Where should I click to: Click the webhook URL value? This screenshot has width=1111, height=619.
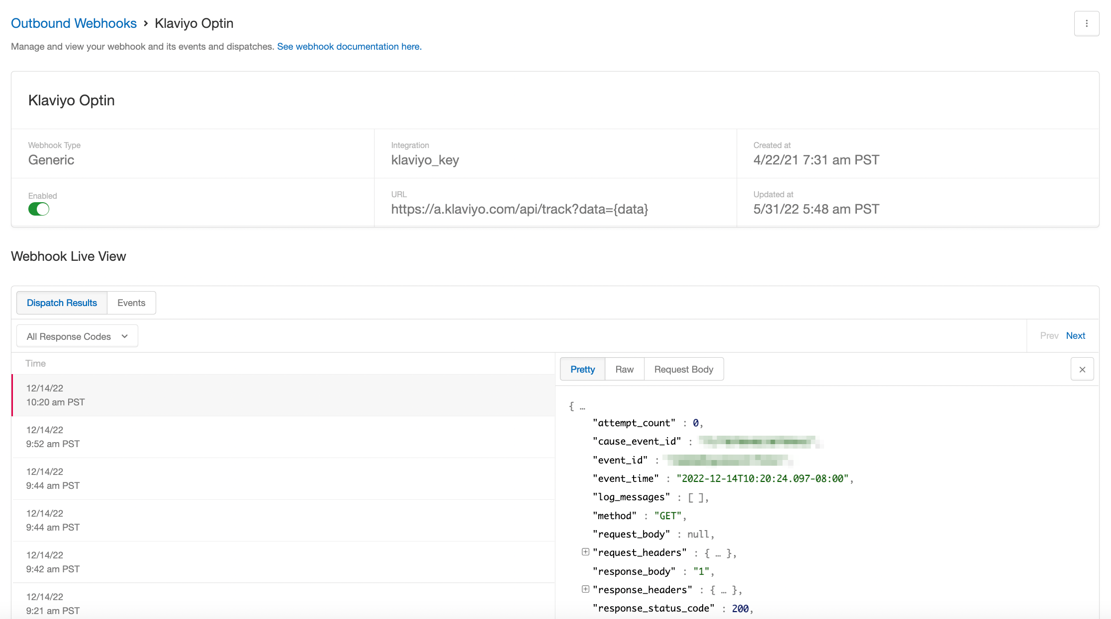(519, 209)
